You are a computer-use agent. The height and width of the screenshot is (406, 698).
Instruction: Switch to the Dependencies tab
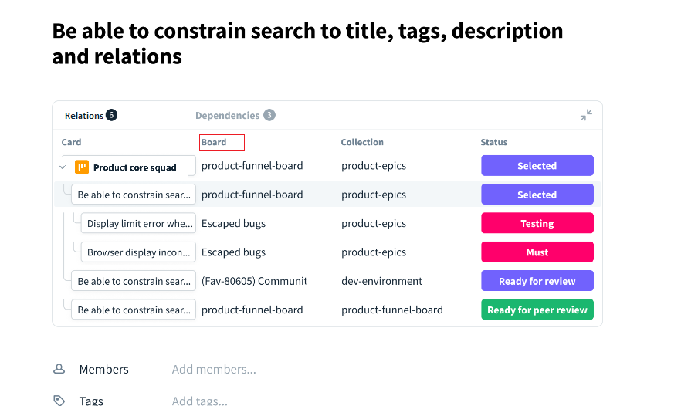pos(235,115)
